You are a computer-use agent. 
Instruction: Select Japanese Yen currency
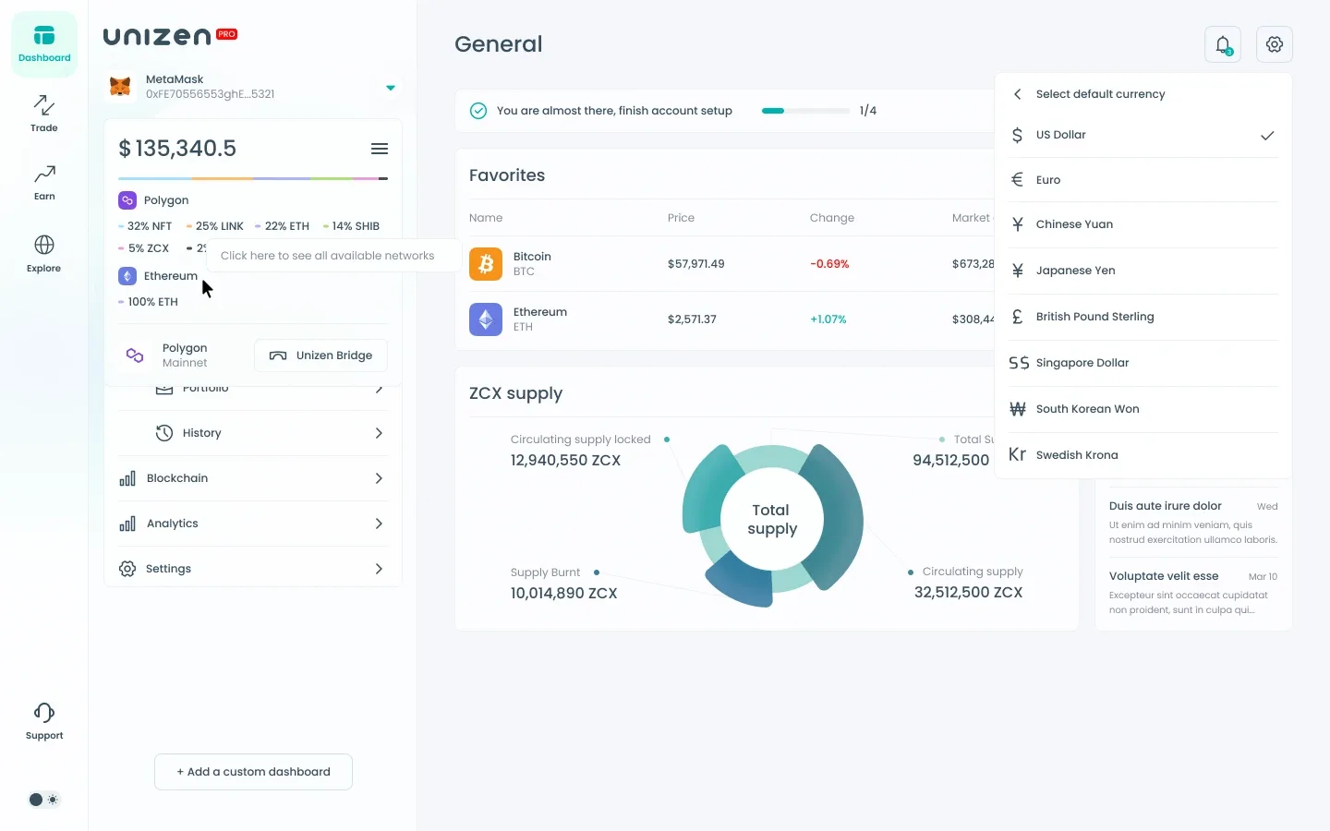(x=1143, y=271)
